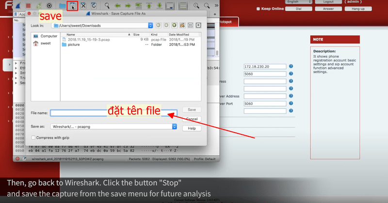Click the Open capture file folder icon
Screen dimensions: 388x203
62,6
